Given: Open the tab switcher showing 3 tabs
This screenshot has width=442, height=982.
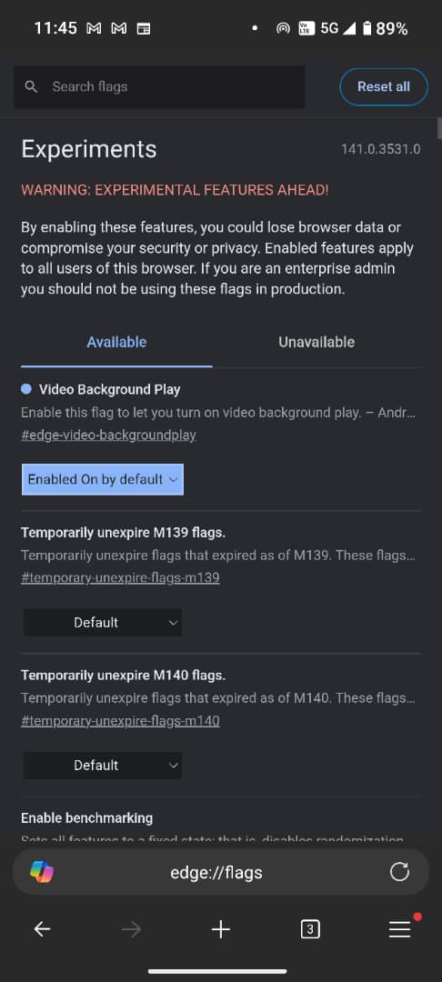Looking at the screenshot, I should coord(310,929).
